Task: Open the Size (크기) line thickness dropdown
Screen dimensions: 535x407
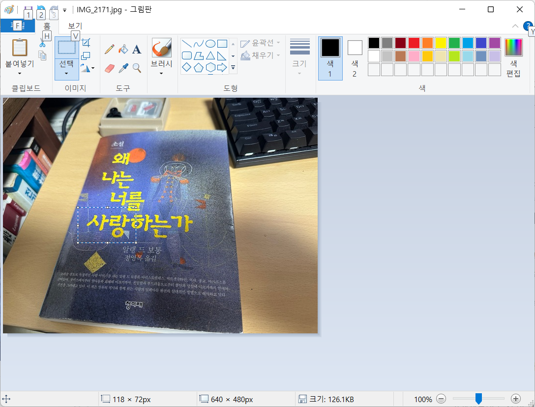Action: [299, 57]
